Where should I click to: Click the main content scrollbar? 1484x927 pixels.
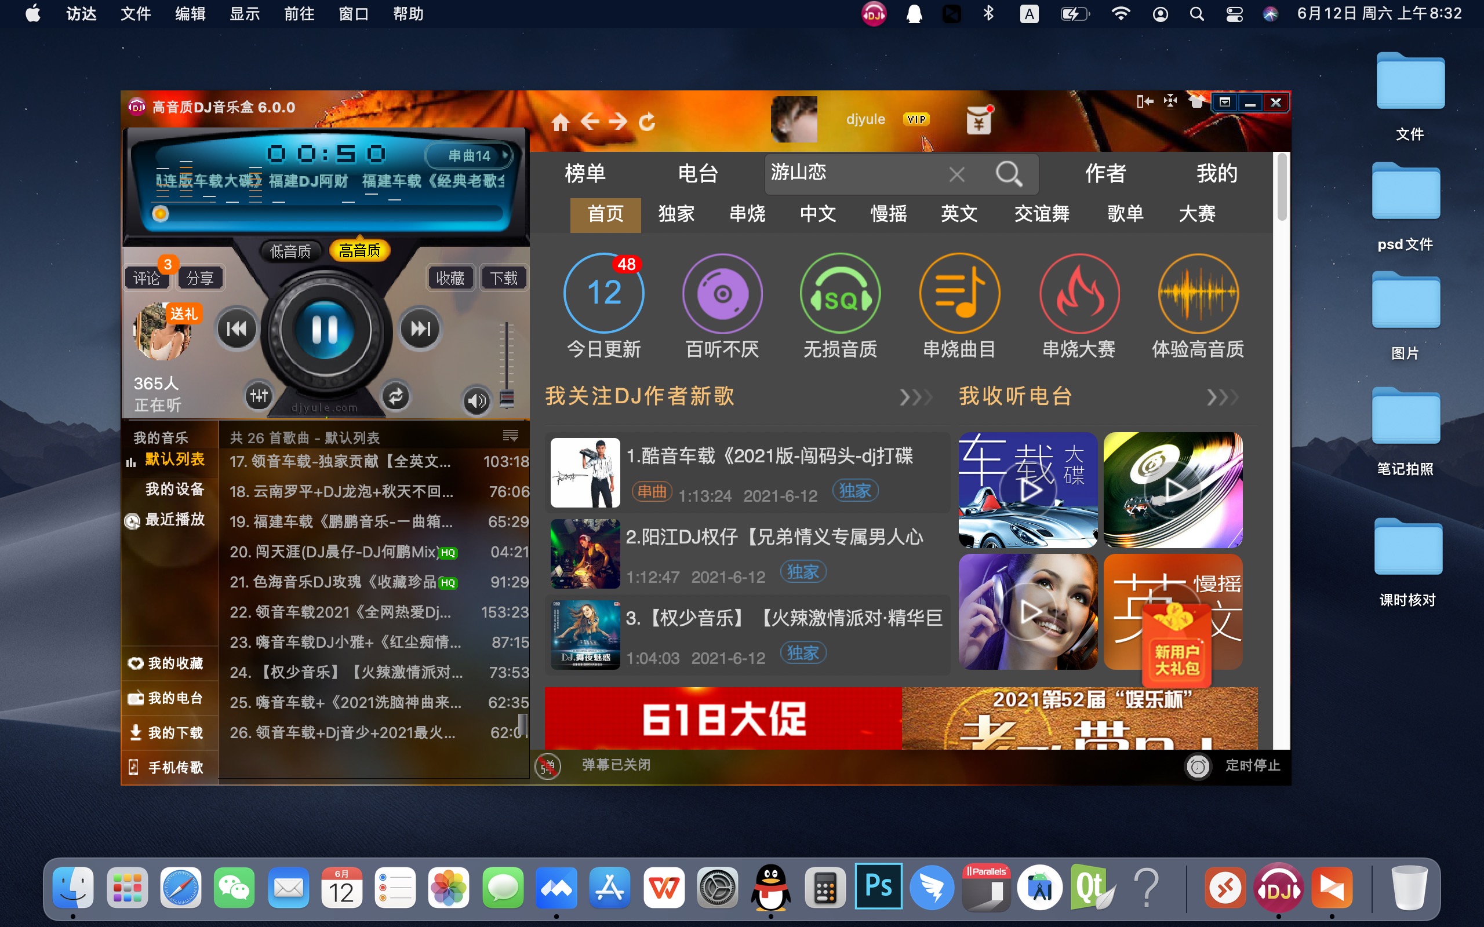[x=1282, y=187]
